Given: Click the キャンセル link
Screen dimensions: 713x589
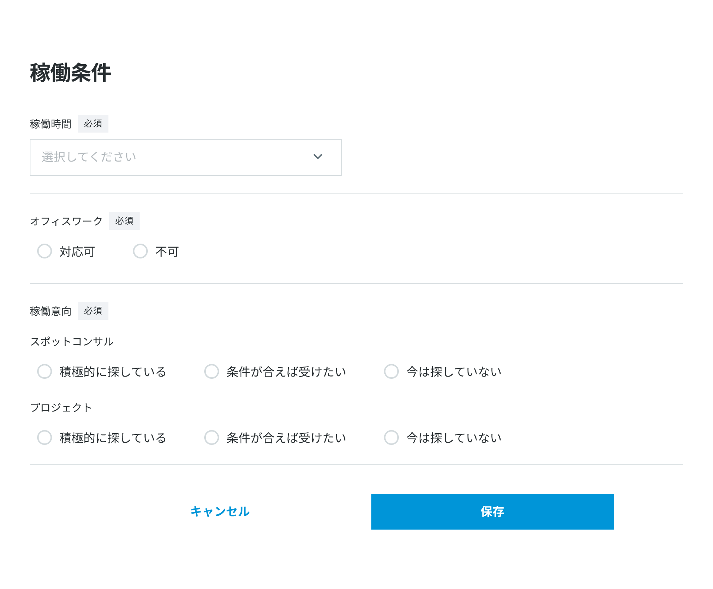Looking at the screenshot, I should coord(220,511).
